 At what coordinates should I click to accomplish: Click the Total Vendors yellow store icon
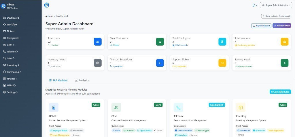(284, 42)
